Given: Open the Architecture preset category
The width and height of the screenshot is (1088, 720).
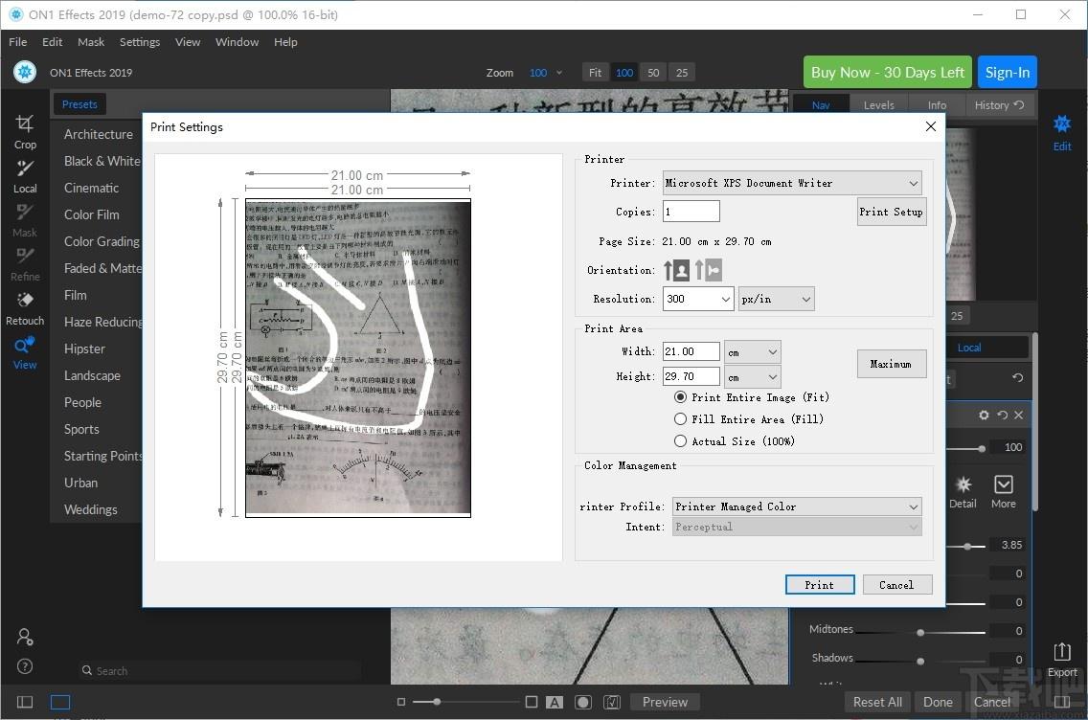Looking at the screenshot, I should click(x=99, y=134).
